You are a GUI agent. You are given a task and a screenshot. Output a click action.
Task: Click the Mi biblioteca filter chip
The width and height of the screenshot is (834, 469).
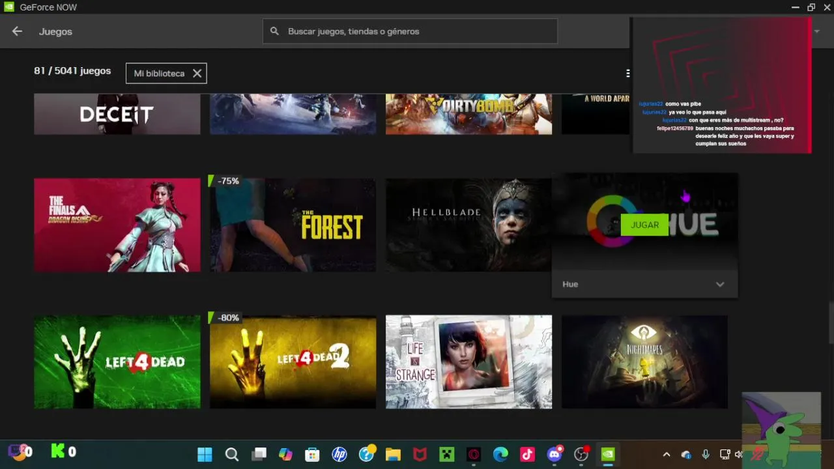[x=166, y=74]
